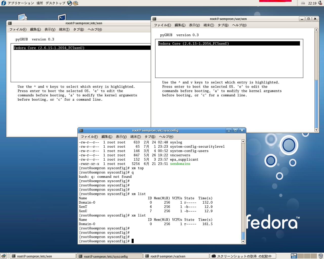The width and height of the screenshot is (324, 259).
Task: Maximize the /var/xen terminal window
Action: pyautogui.click(x=309, y=19)
